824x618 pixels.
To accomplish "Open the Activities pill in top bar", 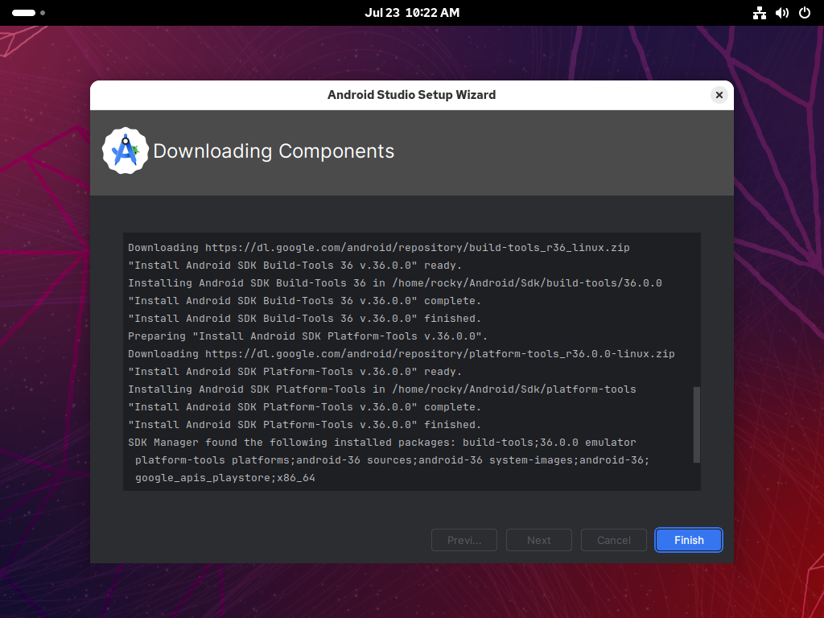I will coord(28,13).
